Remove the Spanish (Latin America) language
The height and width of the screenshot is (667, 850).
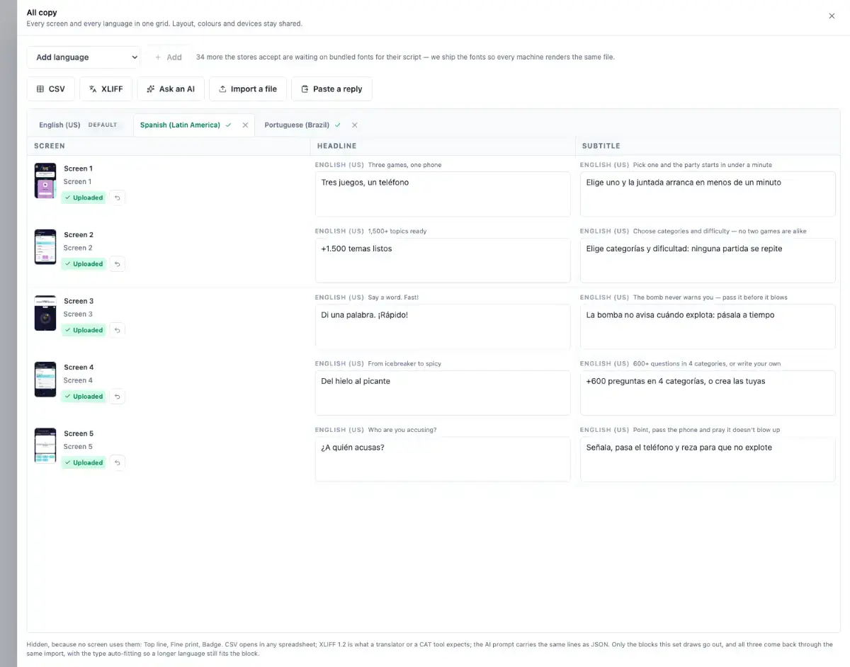coord(245,125)
